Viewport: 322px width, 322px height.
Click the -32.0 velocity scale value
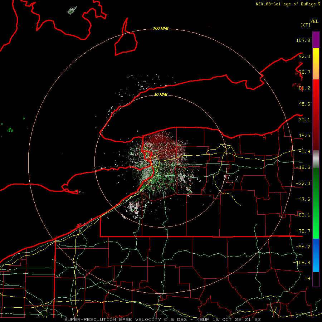303,184
